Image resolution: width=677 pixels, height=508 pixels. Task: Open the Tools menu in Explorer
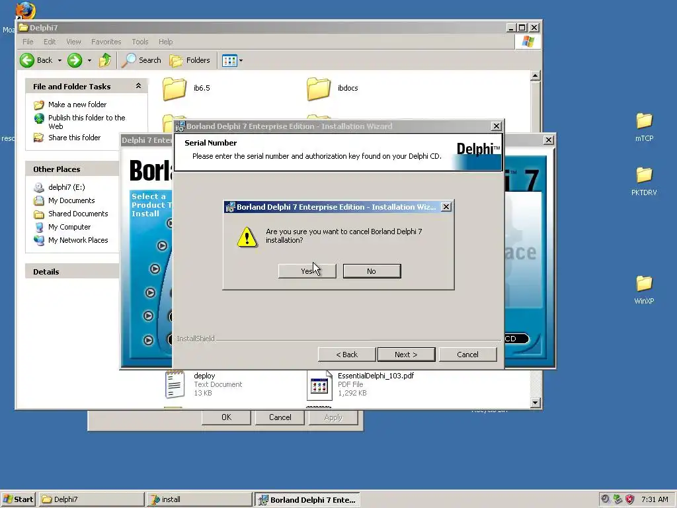(x=140, y=42)
